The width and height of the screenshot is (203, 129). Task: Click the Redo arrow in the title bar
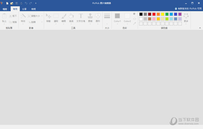coord(31,3)
